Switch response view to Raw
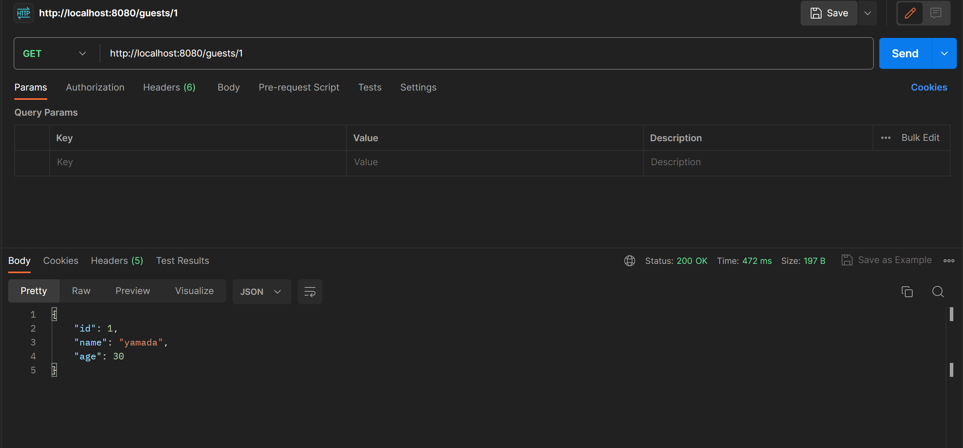The height and width of the screenshot is (448, 963). (x=81, y=291)
